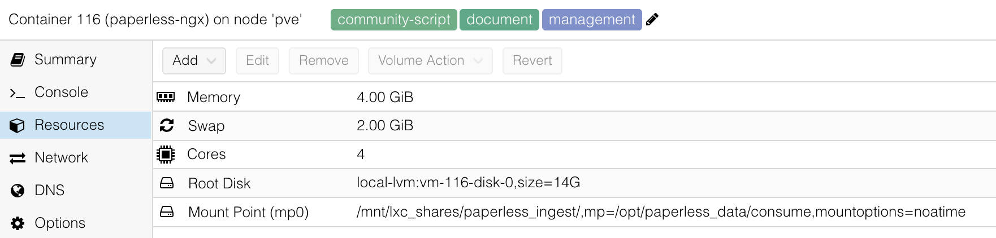Click the Mount Point mp0 drive icon
Screen dimensions: 996x238
(x=167, y=211)
